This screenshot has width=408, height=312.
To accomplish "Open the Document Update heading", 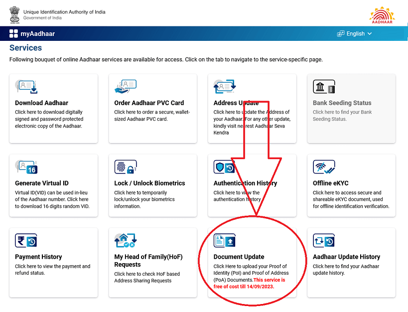I will coord(239,257).
